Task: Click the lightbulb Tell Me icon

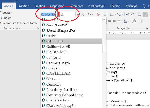Action: pos(144,6)
